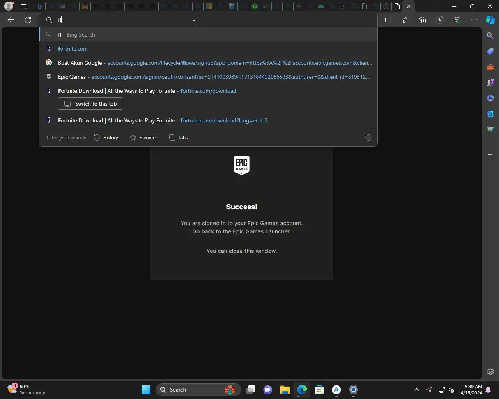Open Settings gear on the taskbar
Image resolution: width=499 pixels, height=399 pixels.
[354, 390]
